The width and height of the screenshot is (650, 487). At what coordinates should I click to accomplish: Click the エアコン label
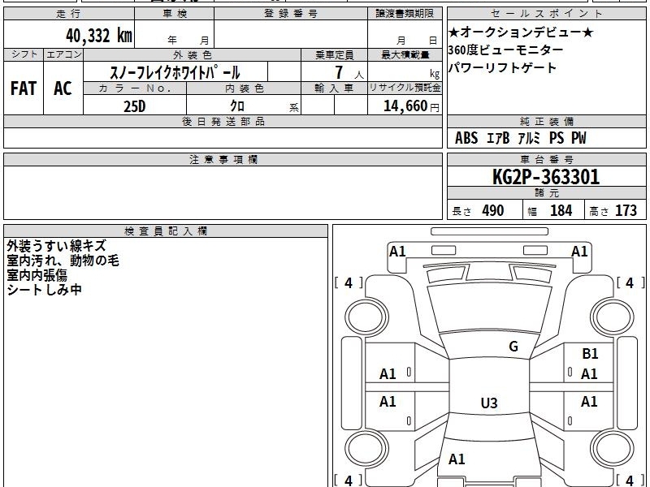pyautogui.click(x=63, y=54)
